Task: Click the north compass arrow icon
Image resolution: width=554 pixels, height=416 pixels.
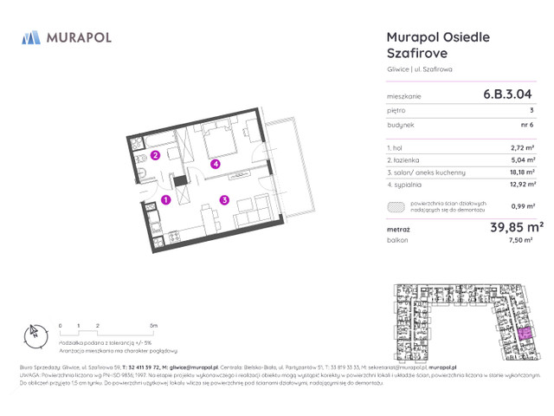Action: coord(33,332)
